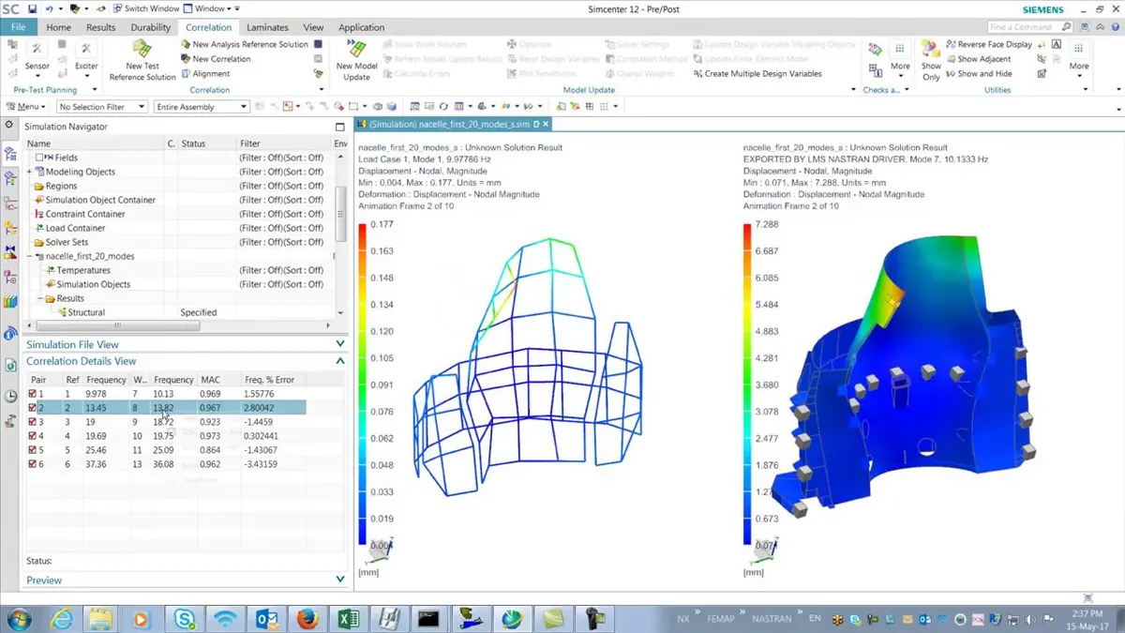
Task: Click the Show and Hide command
Action: point(978,73)
